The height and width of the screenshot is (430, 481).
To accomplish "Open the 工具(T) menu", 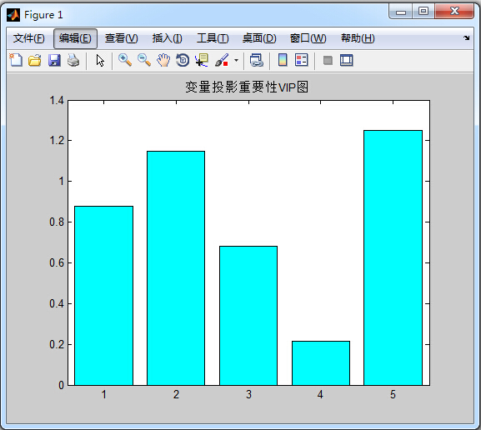I will (213, 38).
